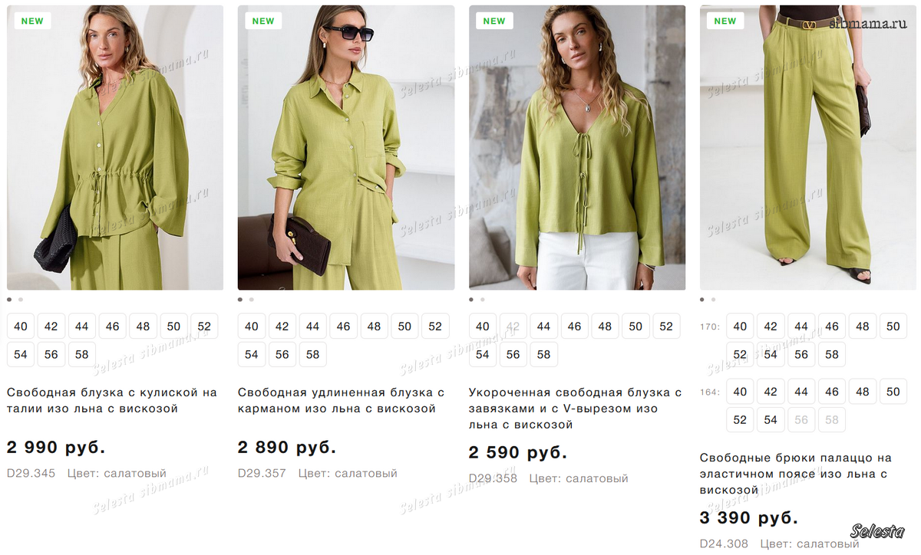Open 'Свободная блузка с кулиской на талии' product title
Screen dimensions: 921x555
click(112, 400)
